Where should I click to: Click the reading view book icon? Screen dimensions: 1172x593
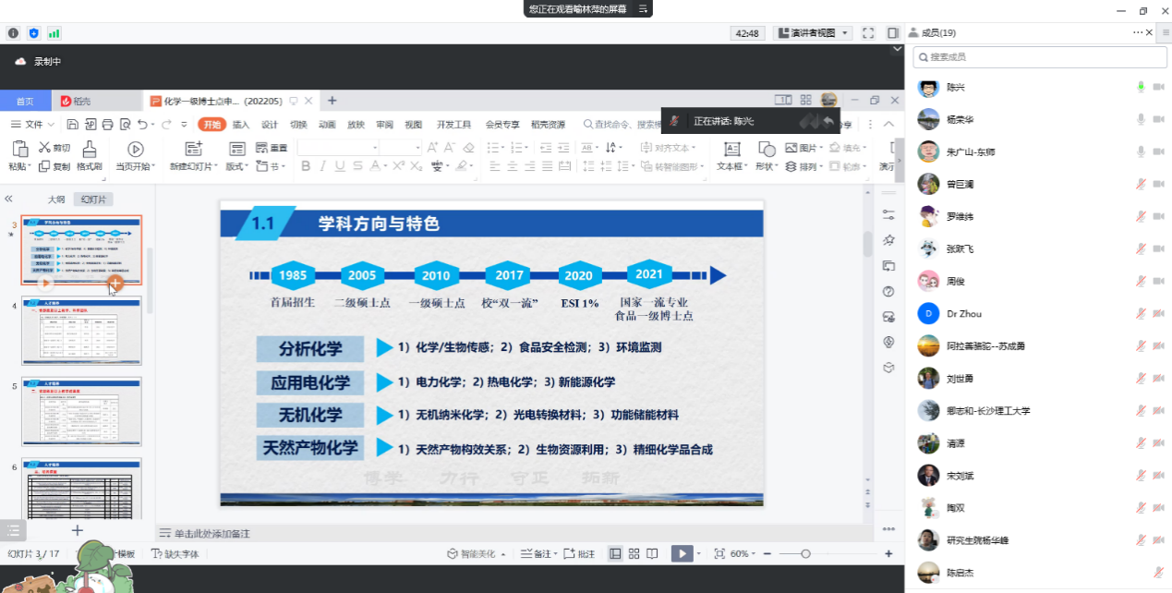pyautogui.click(x=652, y=553)
